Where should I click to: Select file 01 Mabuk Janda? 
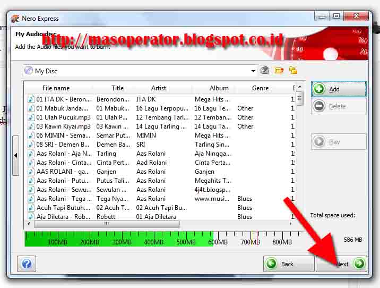(x=63, y=108)
